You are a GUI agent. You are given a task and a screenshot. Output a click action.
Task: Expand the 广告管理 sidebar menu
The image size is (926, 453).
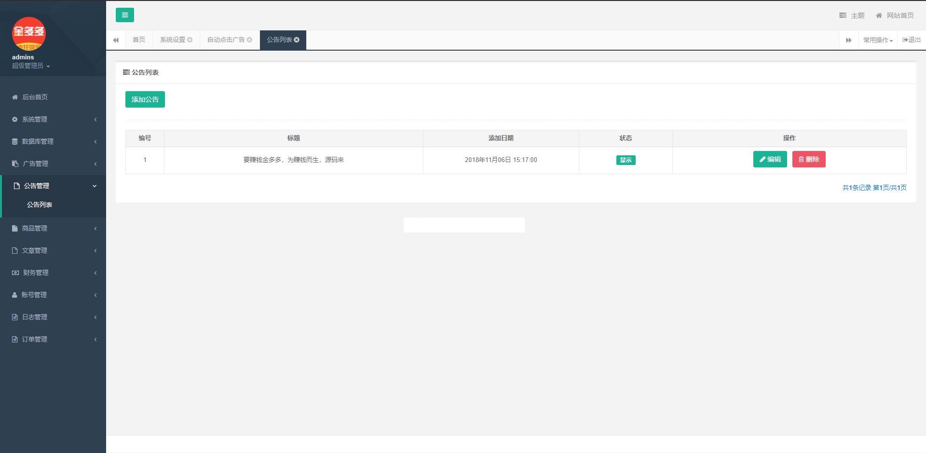point(53,164)
